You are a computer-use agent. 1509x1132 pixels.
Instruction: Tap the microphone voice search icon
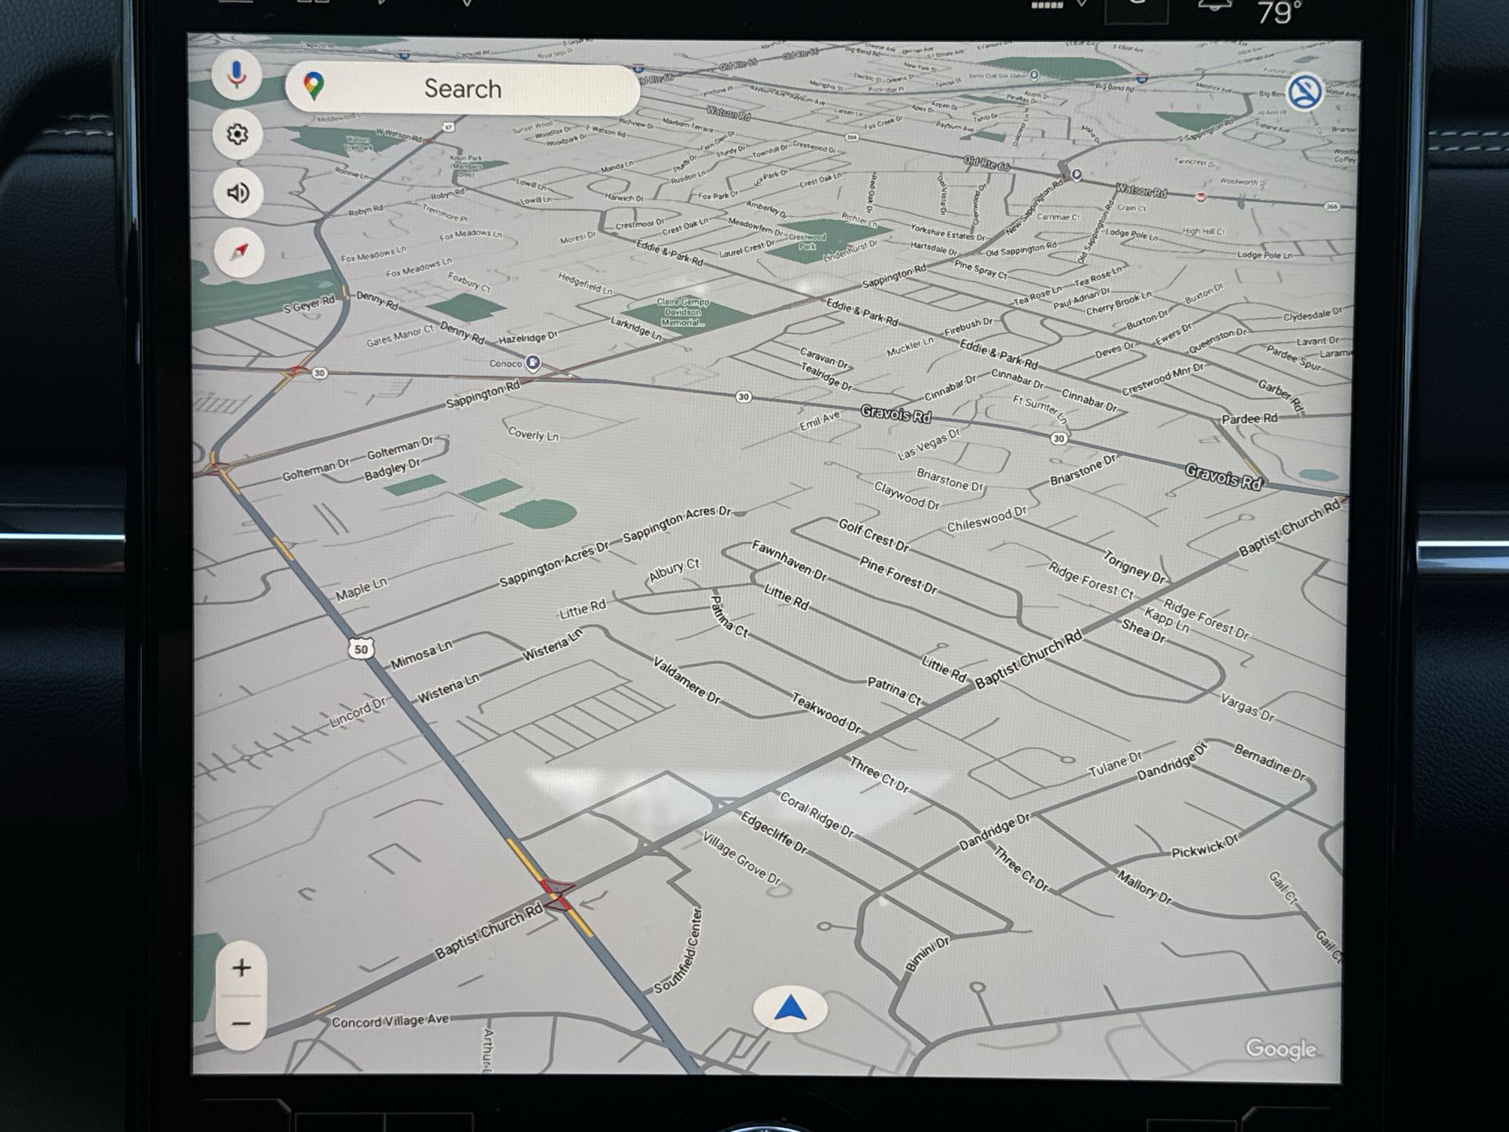tap(237, 75)
